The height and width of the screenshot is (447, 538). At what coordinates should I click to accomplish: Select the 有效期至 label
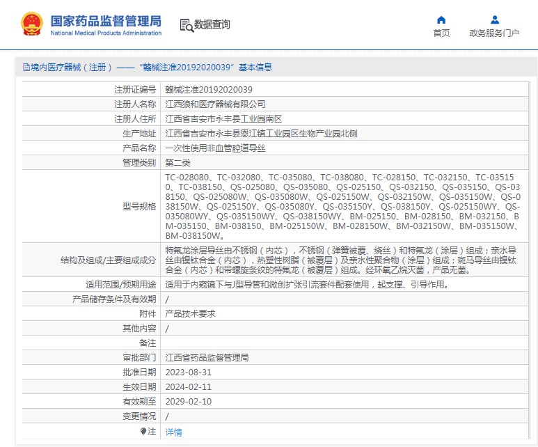tap(139, 401)
